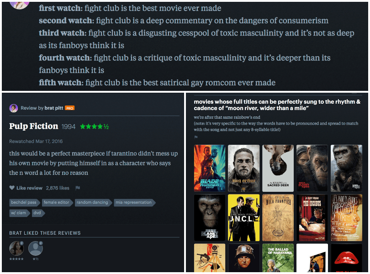Open the 1994 year link
Image resolution: width=370 pixels, height=274 pixels.
(x=69, y=127)
